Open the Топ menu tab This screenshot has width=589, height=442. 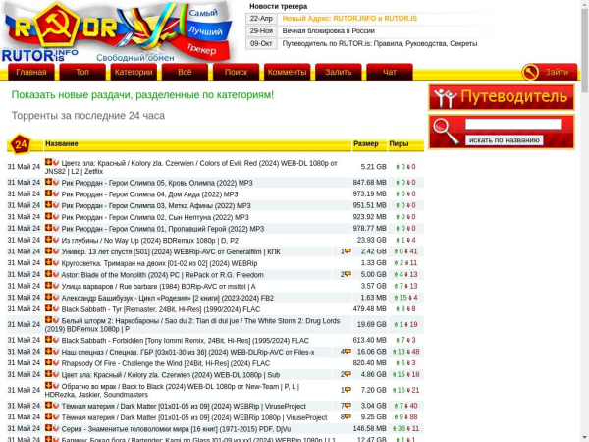(x=82, y=72)
